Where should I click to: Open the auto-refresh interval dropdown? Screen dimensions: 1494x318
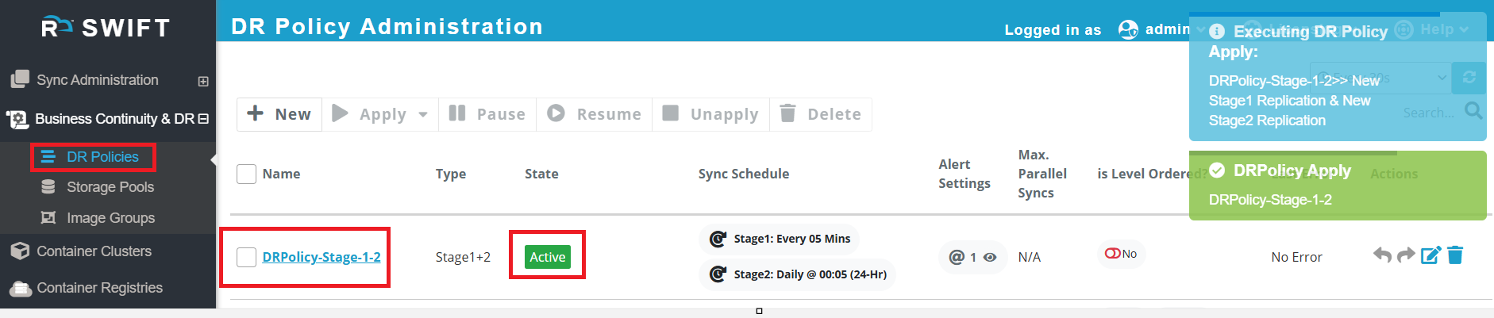click(x=1380, y=78)
